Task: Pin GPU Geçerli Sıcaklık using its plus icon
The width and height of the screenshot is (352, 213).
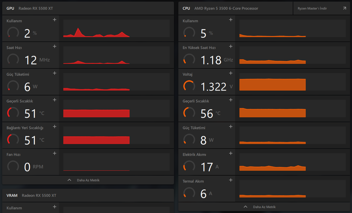Action: [55, 100]
